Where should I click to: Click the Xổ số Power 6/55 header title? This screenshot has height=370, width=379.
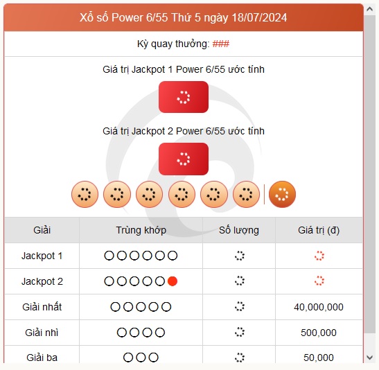coord(184,17)
